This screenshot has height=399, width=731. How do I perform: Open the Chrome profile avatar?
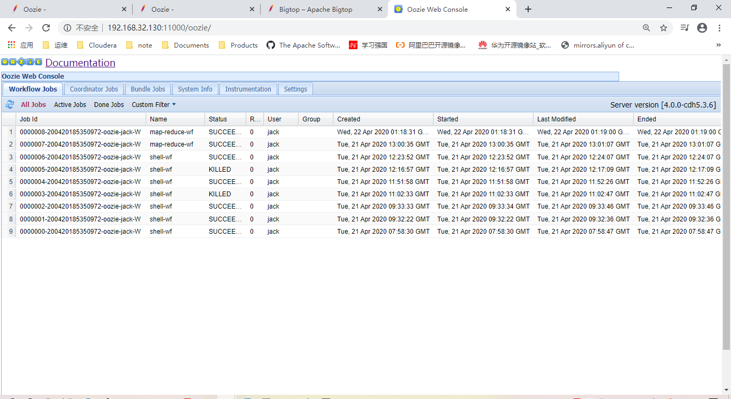click(702, 28)
